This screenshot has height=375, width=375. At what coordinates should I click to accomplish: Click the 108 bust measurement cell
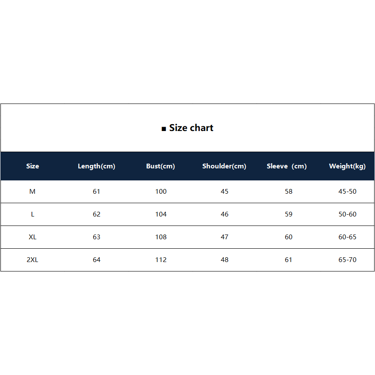161,237
